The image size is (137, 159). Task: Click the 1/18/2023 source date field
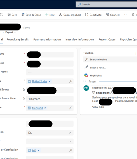click(x=50, y=99)
